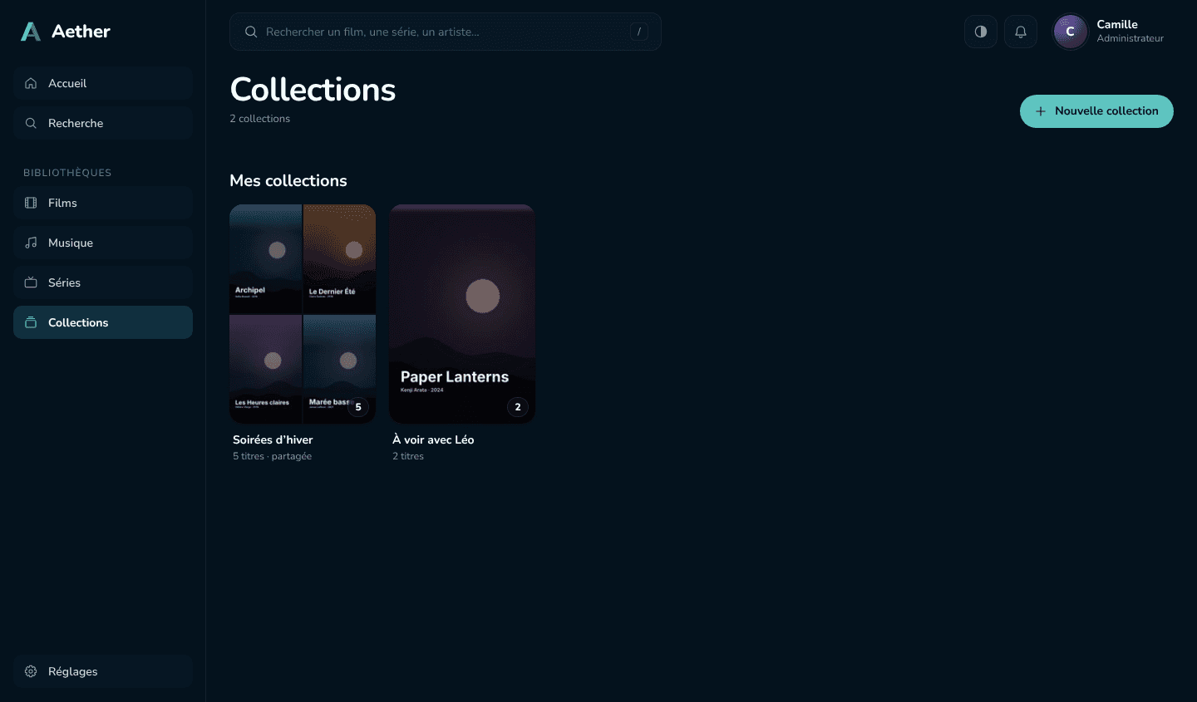Click the 'Mes collections' heading
Screen dimensions: 1197x702
tap(288, 180)
